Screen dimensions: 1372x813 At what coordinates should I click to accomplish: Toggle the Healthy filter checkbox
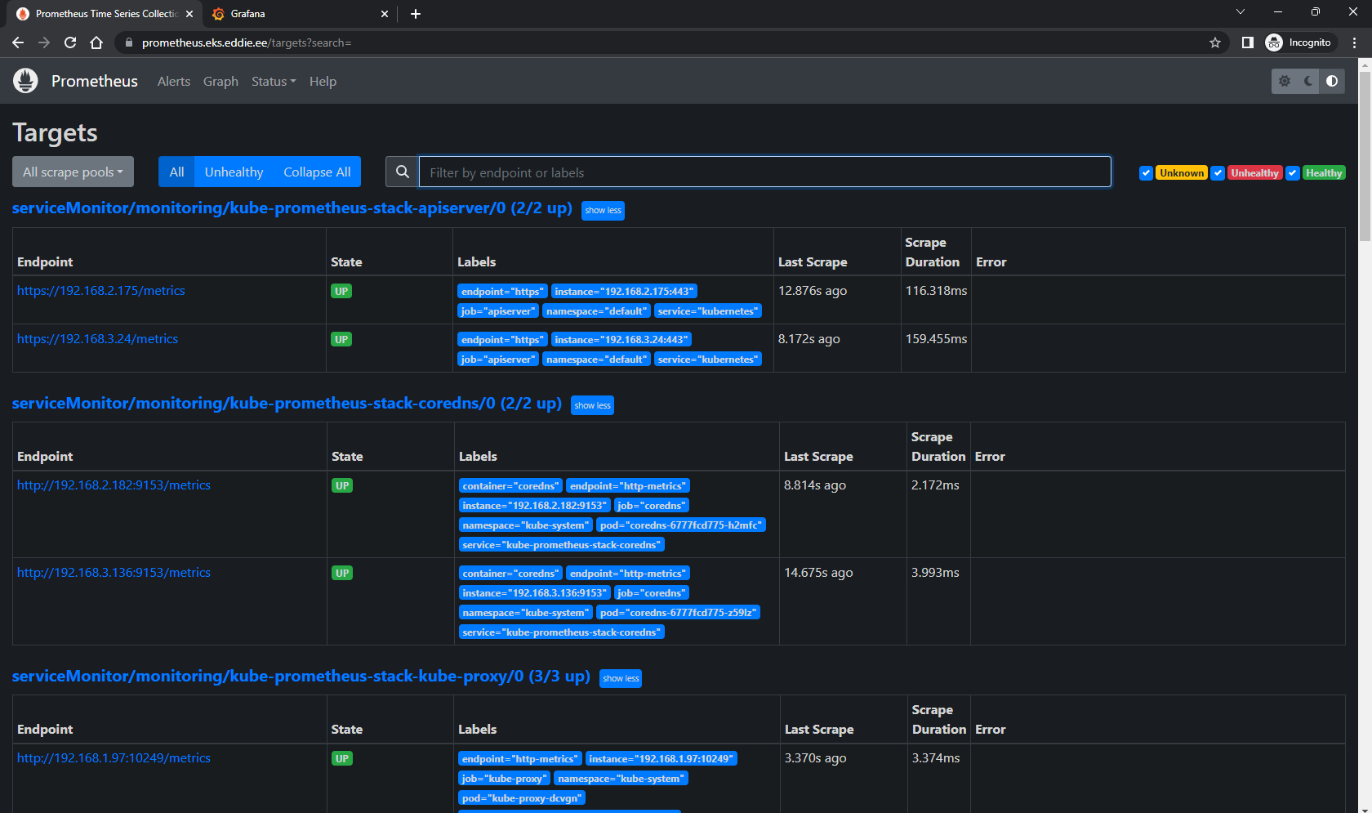tap(1293, 173)
